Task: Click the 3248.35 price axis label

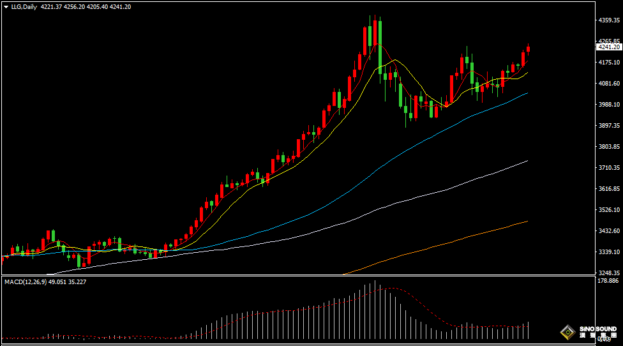Action: [x=608, y=273]
